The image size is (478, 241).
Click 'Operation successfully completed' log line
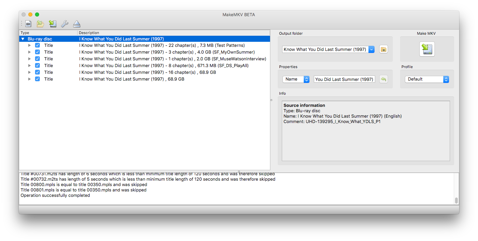[x=55, y=195]
